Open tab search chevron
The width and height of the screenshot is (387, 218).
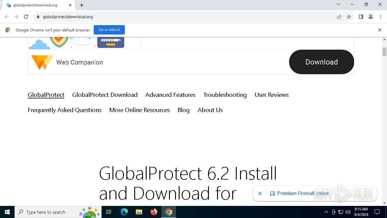point(338,4)
